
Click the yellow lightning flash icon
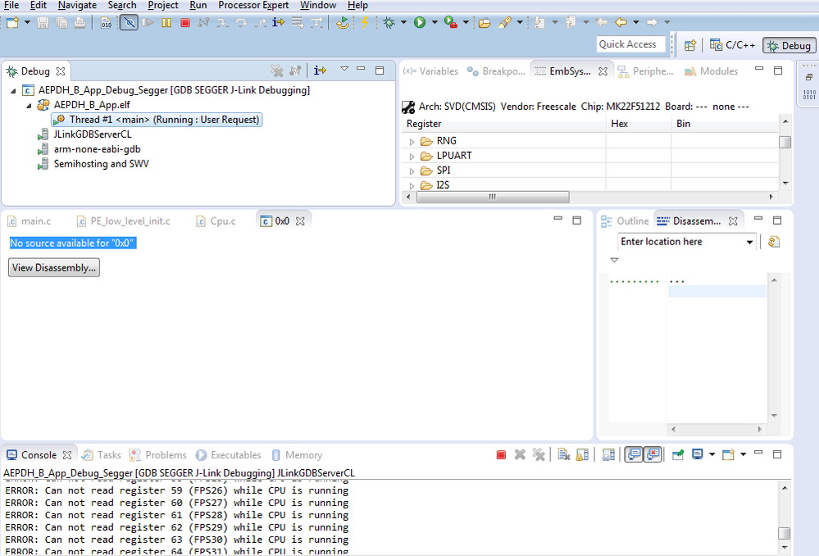(365, 22)
